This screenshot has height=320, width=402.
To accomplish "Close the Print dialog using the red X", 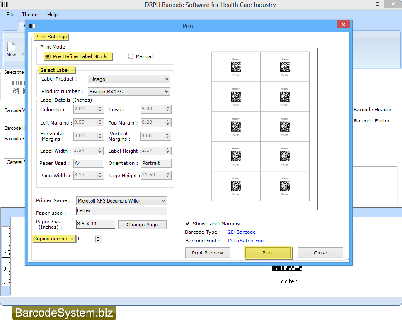I will (344, 24).
